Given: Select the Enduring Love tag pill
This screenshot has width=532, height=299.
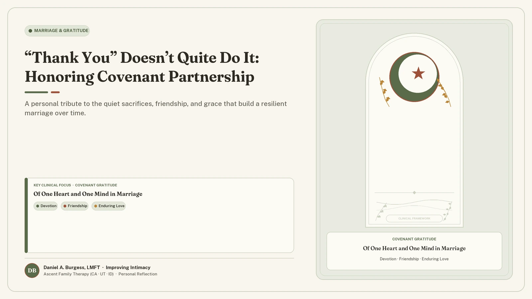Looking at the screenshot, I should [109, 206].
